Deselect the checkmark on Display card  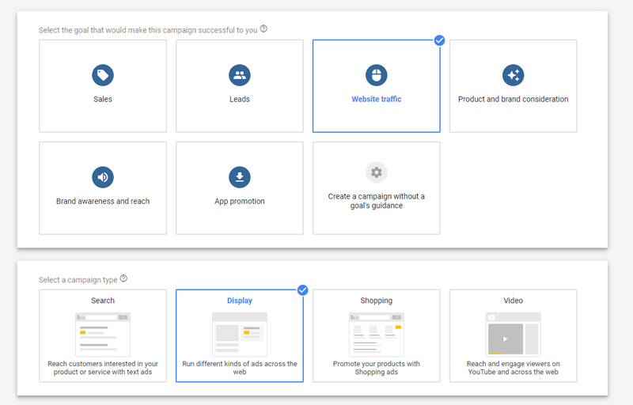click(303, 290)
